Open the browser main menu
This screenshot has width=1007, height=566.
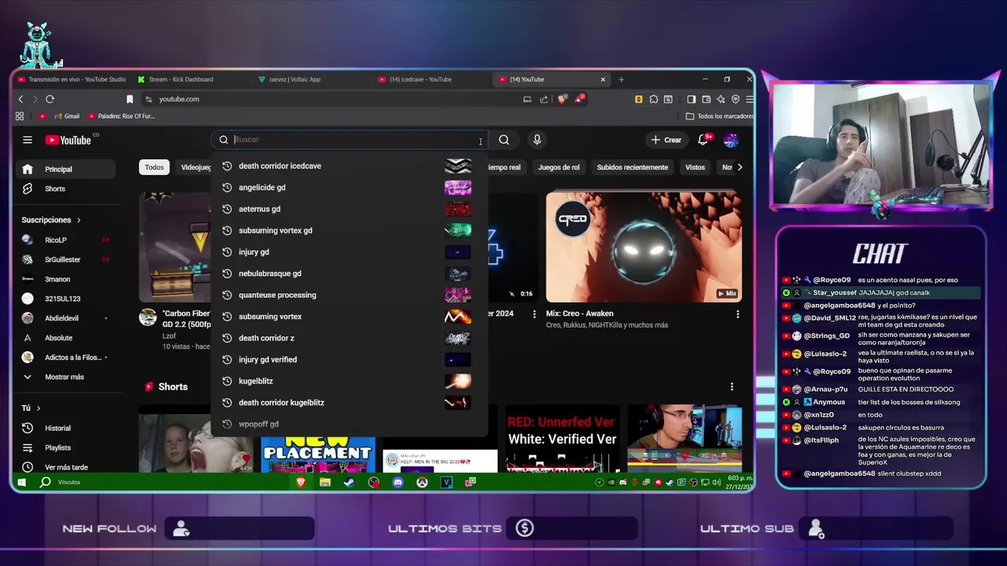749,99
